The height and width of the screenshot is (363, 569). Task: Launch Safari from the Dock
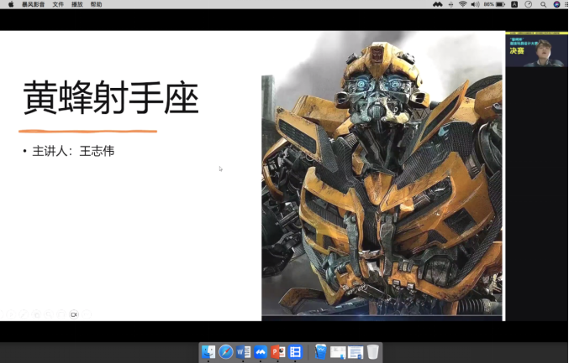(226, 352)
